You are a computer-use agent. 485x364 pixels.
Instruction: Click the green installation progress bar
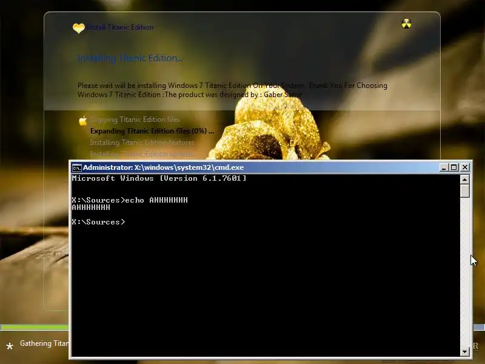click(35, 327)
